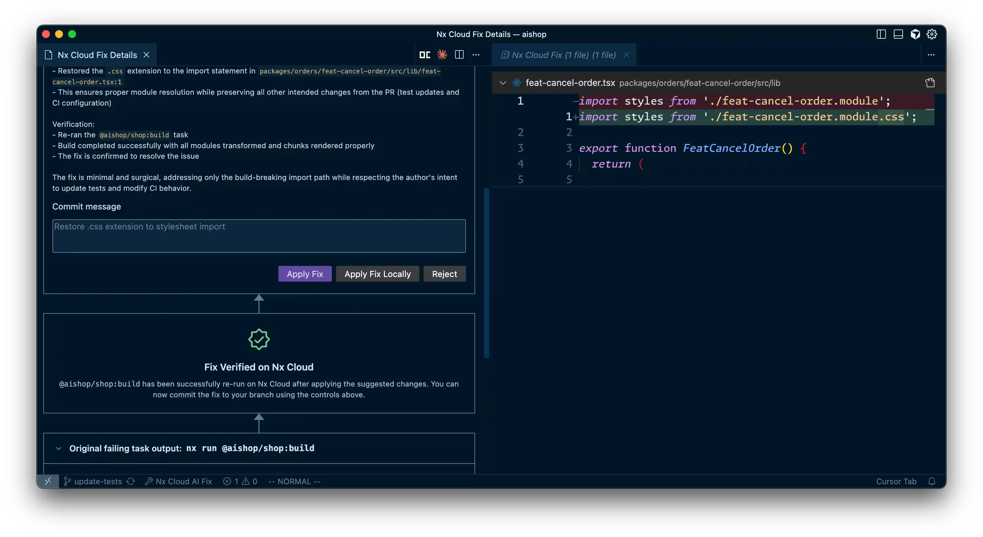This screenshot has height=537, width=983.
Task: Sync changes via refresh icon next to update-tests
Action: click(x=131, y=481)
